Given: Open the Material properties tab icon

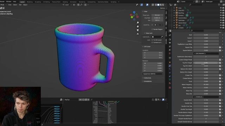Looking at the screenshot, I should coord(170,83).
